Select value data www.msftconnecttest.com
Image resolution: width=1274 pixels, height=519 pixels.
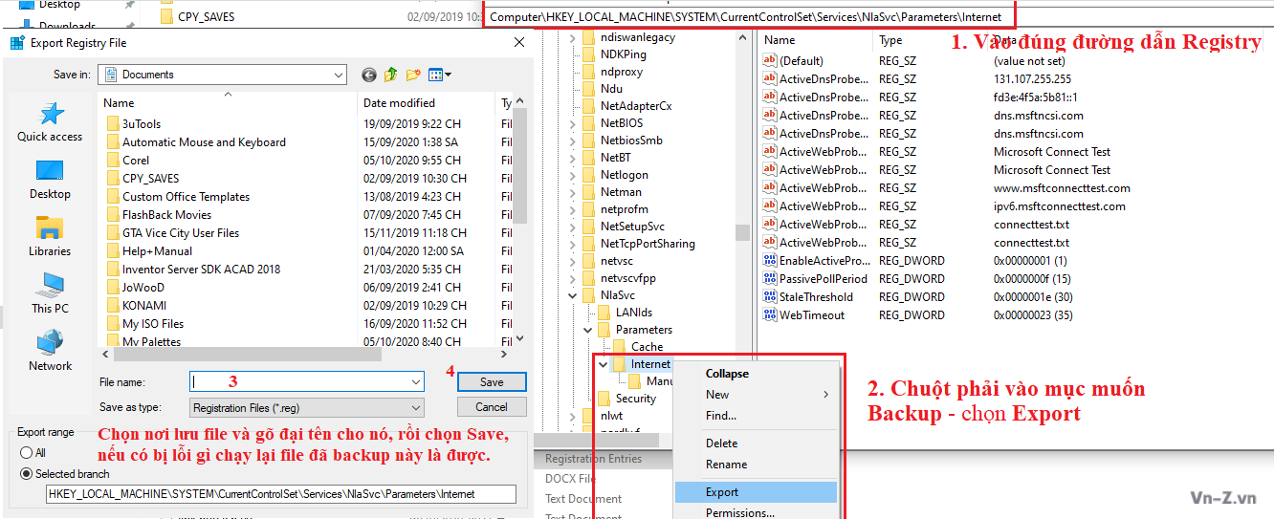(1062, 188)
